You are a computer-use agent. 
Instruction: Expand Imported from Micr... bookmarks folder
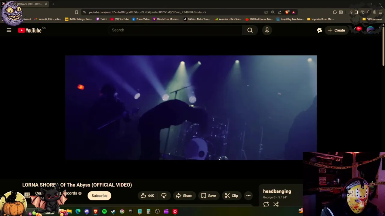click(321, 19)
